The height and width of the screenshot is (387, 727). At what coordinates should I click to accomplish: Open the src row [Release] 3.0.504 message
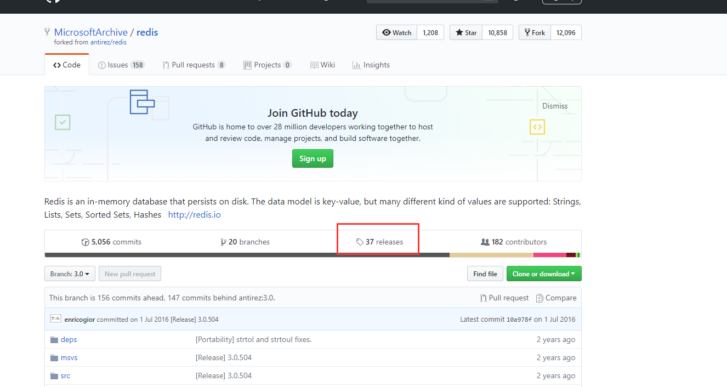click(x=224, y=375)
